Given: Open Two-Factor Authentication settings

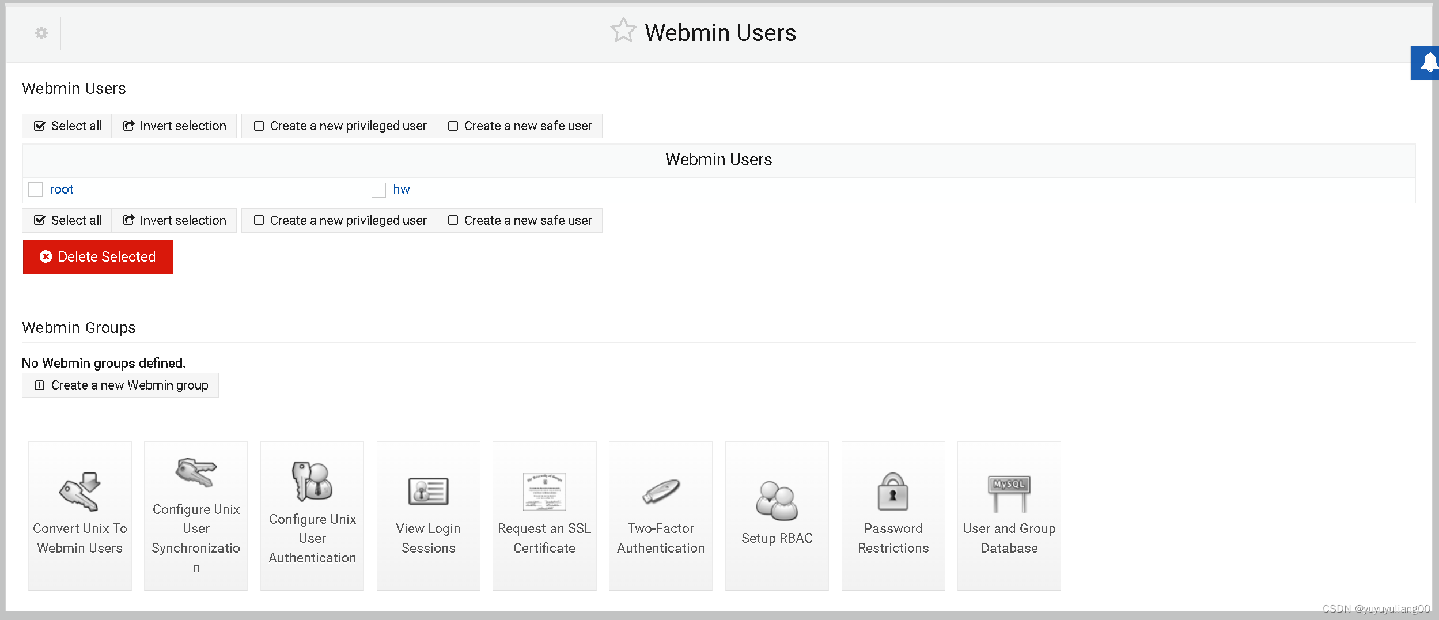Looking at the screenshot, I should click(660, 516).
